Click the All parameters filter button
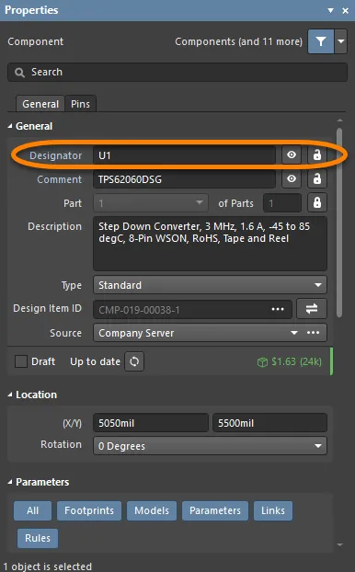The height and width of the screenshot is (572, 355). pos(32,510)
